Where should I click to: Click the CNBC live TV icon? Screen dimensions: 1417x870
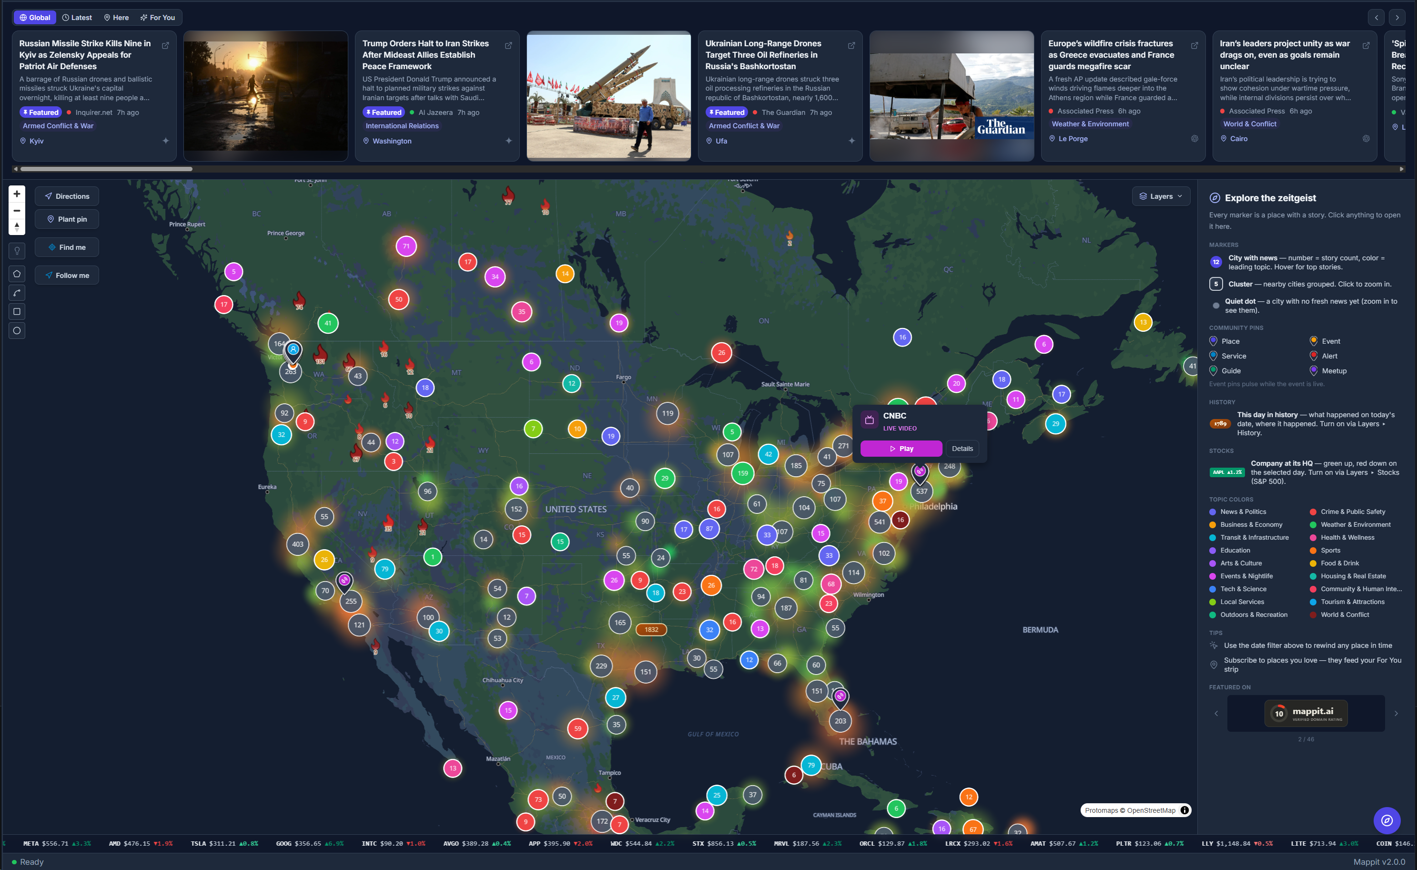tap(870, 420)
